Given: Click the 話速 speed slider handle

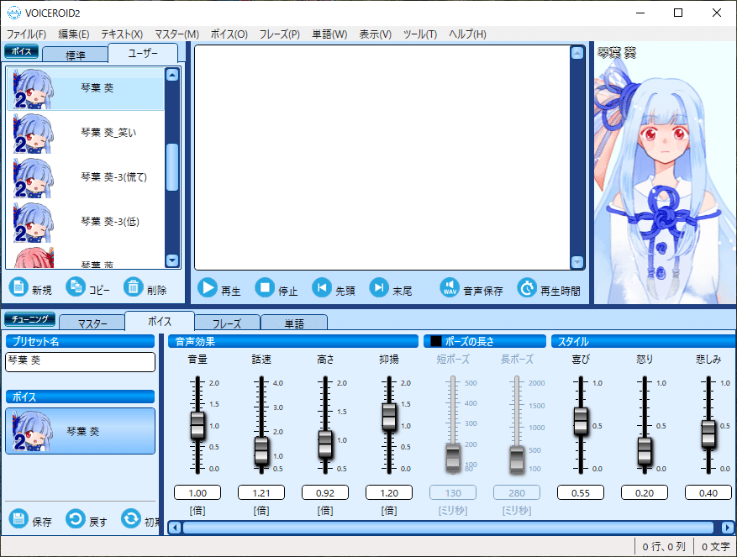Looking at the screenshot, I should pyautogui.click(x=261, y=450).
